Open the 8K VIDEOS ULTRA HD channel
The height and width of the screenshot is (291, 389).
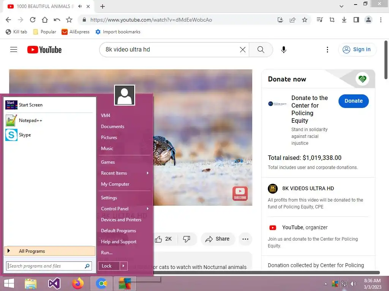(x=308, y=189)
